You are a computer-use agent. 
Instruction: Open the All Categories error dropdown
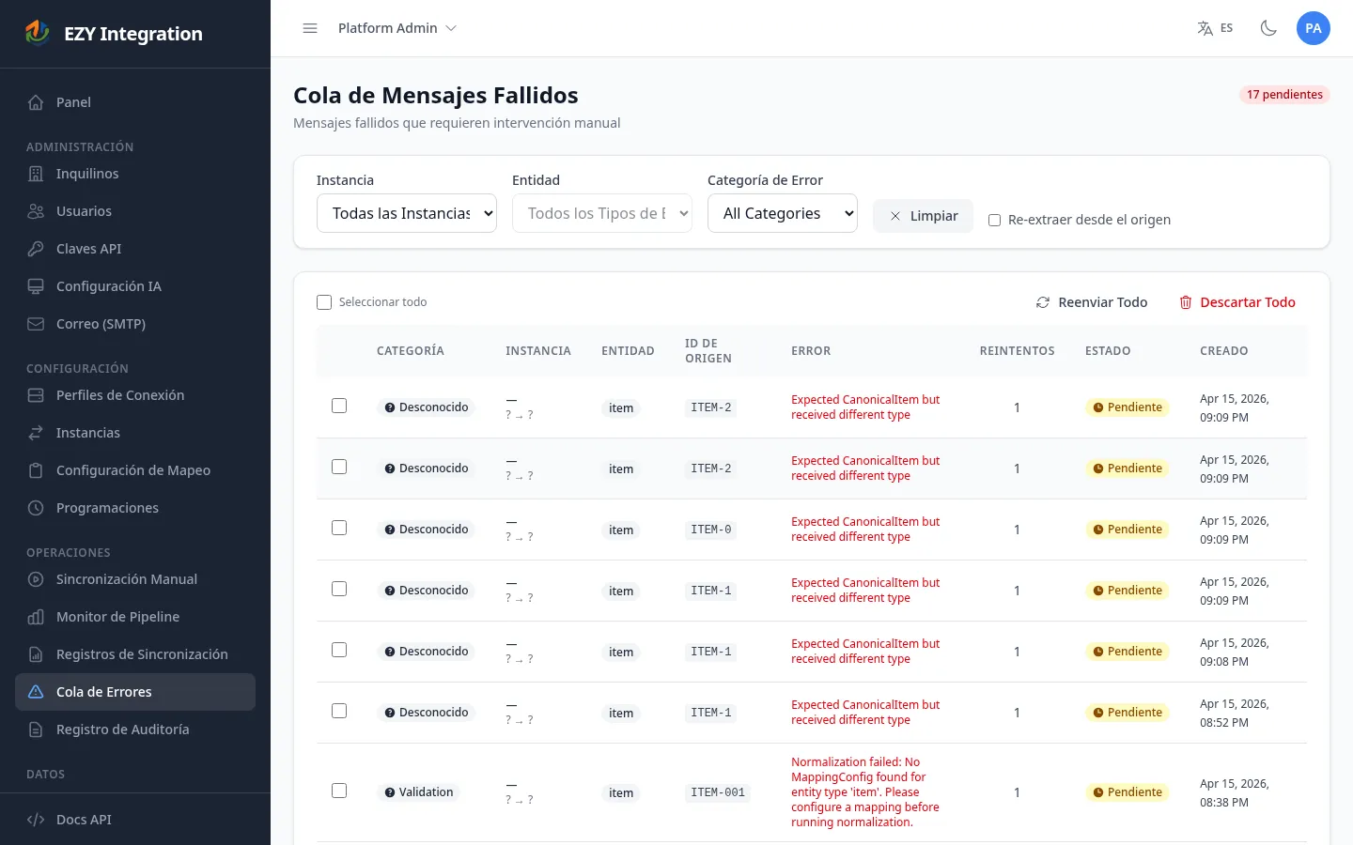coord(783,213)
